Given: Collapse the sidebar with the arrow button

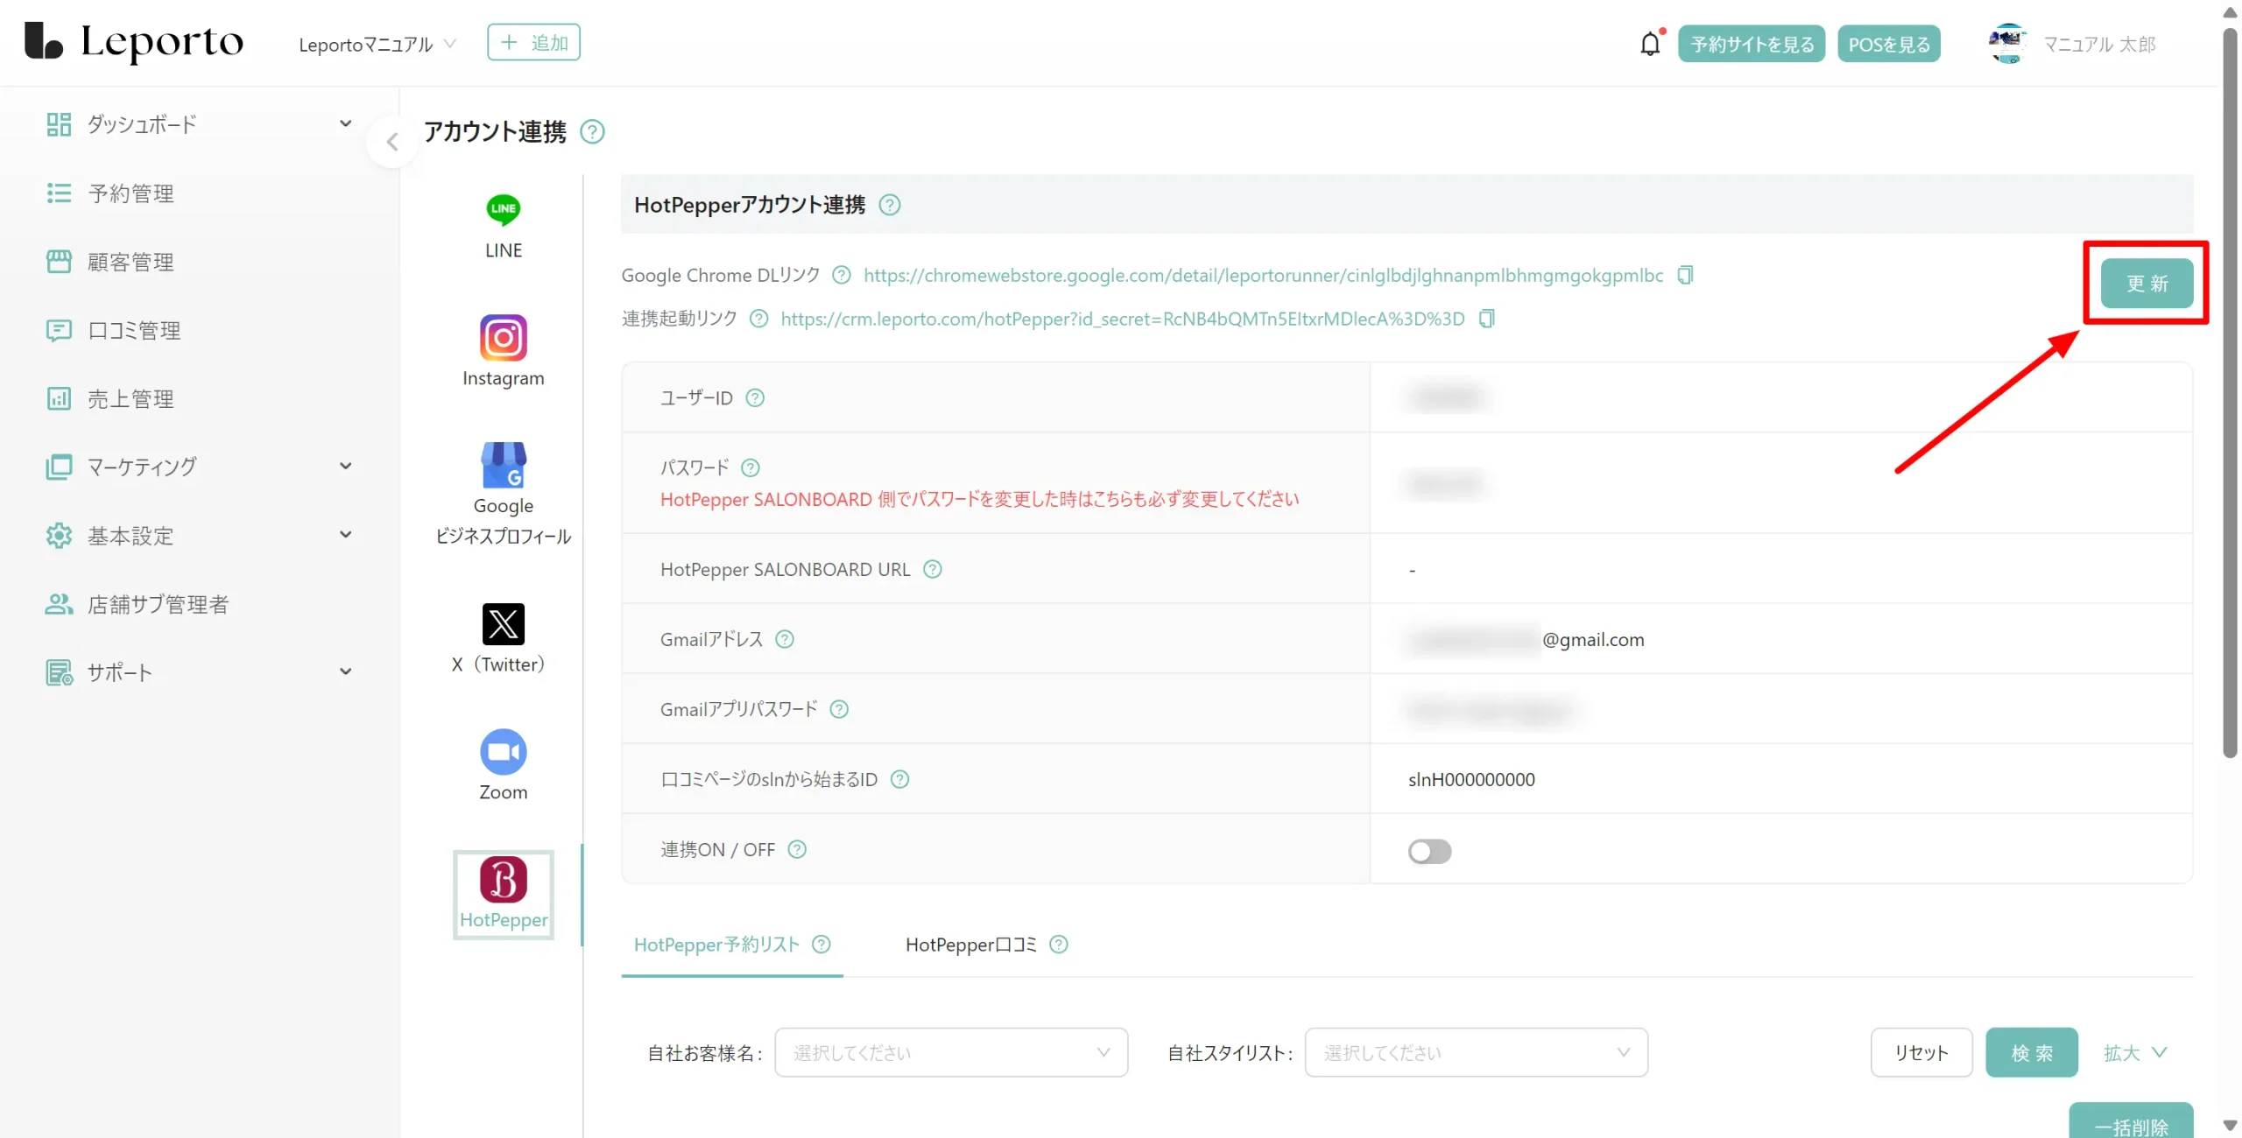Looking at the screenshot, I should (391, 142).
